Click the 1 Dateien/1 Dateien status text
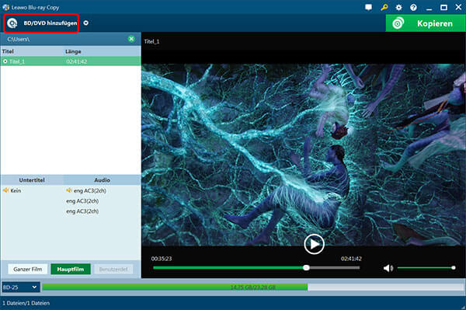The width and height of the screenshot is (466, 310). 26,303
